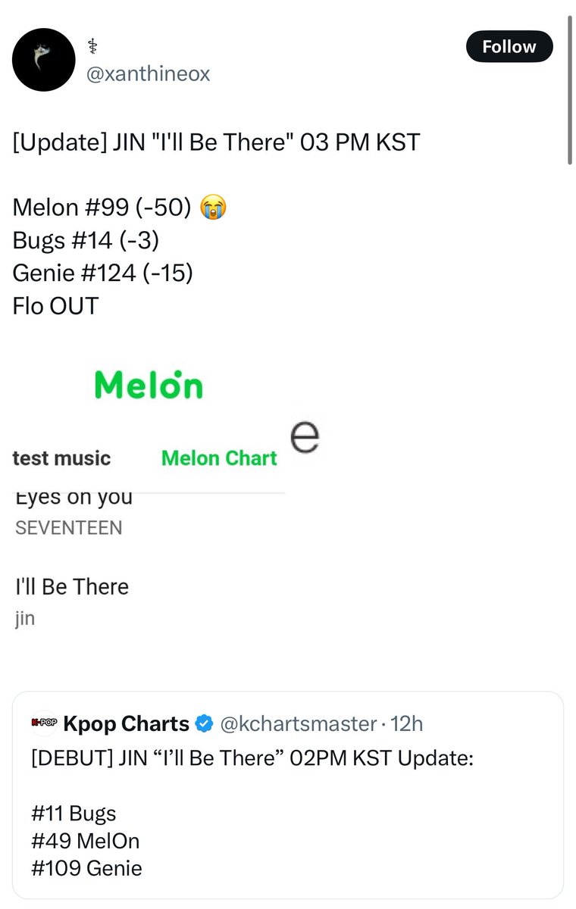The width and height of the screenshot is (576, 909).
Task: Open the green Melon logo image
Action: point(149,385)
